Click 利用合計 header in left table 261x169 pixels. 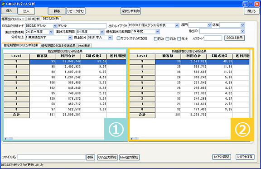tap(68, 56)
